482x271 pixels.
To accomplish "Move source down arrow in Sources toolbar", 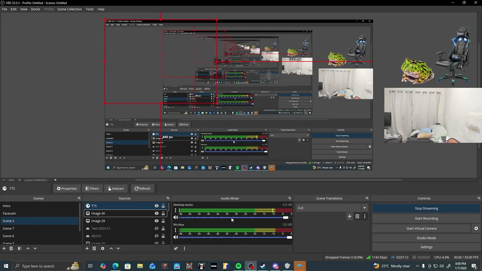I will point(118,248).
